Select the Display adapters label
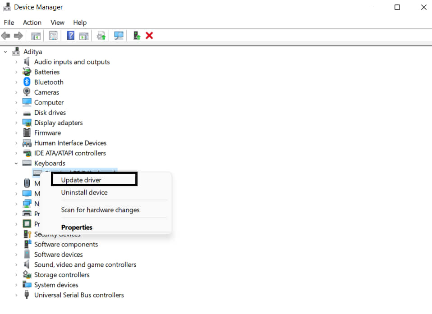The width and height of the screenshot is (432, 314). point(59,123)
